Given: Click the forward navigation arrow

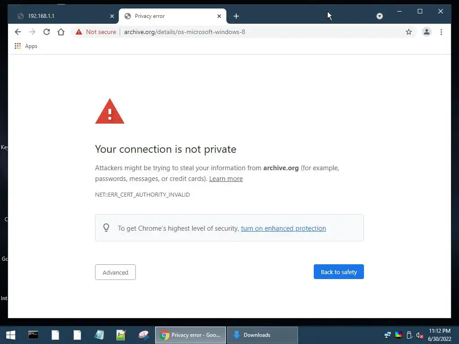Looking at the screenshot, I should pos(32,32).
